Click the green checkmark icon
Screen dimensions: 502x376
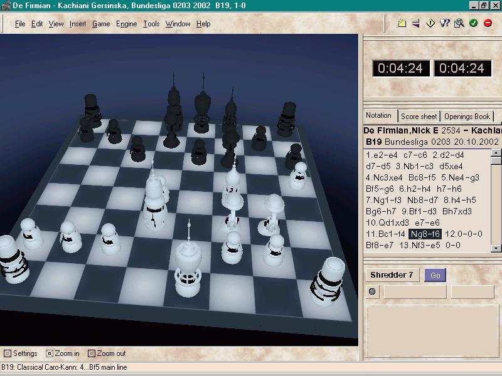tap(473, 24)
